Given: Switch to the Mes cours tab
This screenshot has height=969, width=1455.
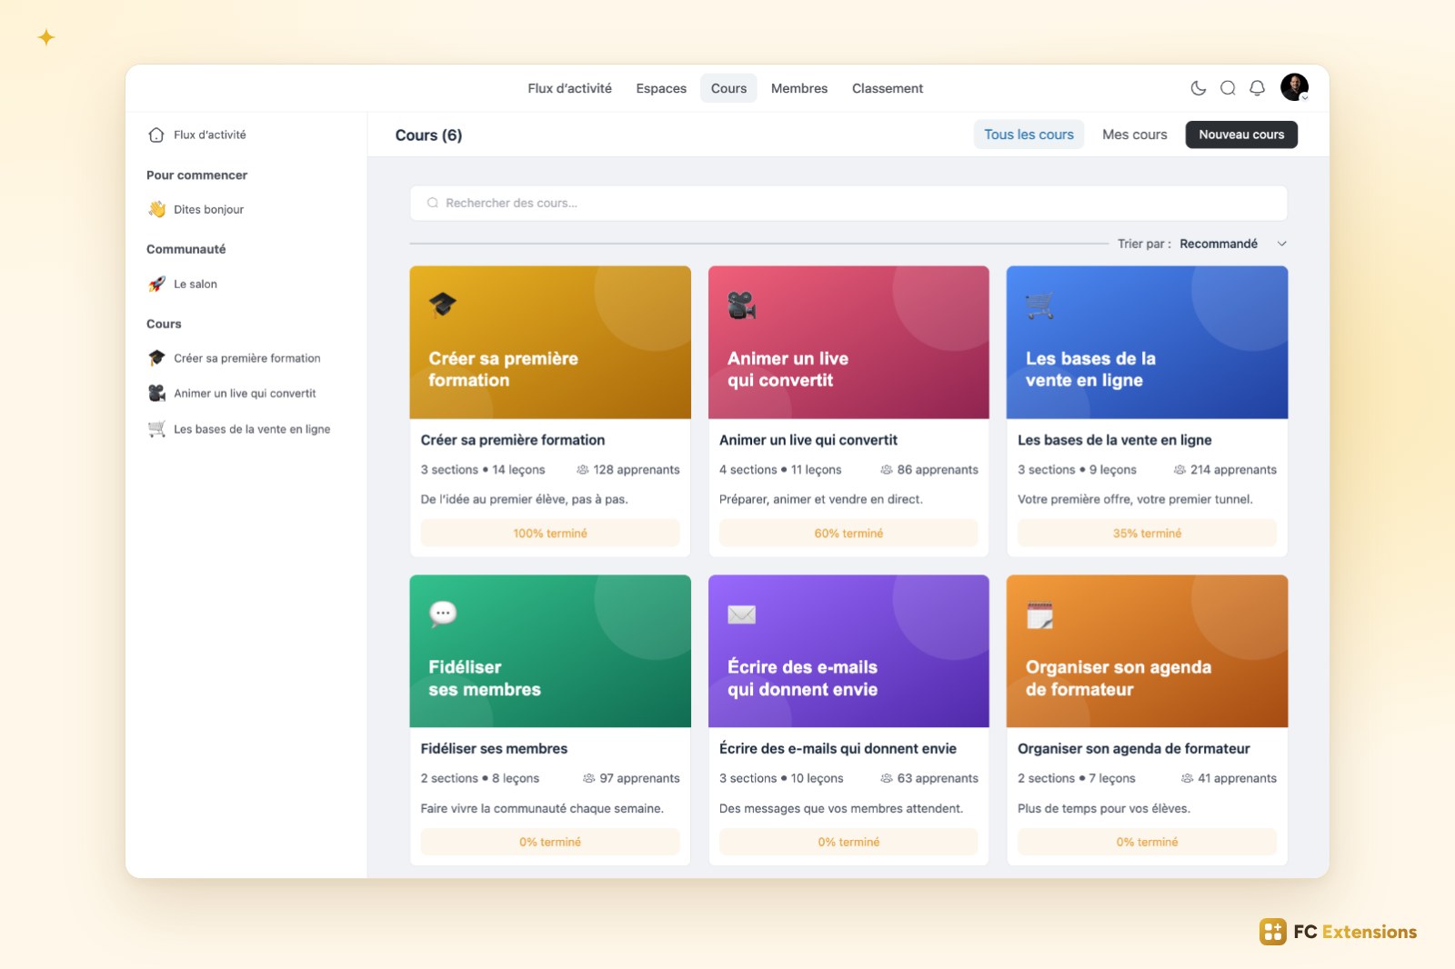Looking at the screenshot, I should 1134,135.
